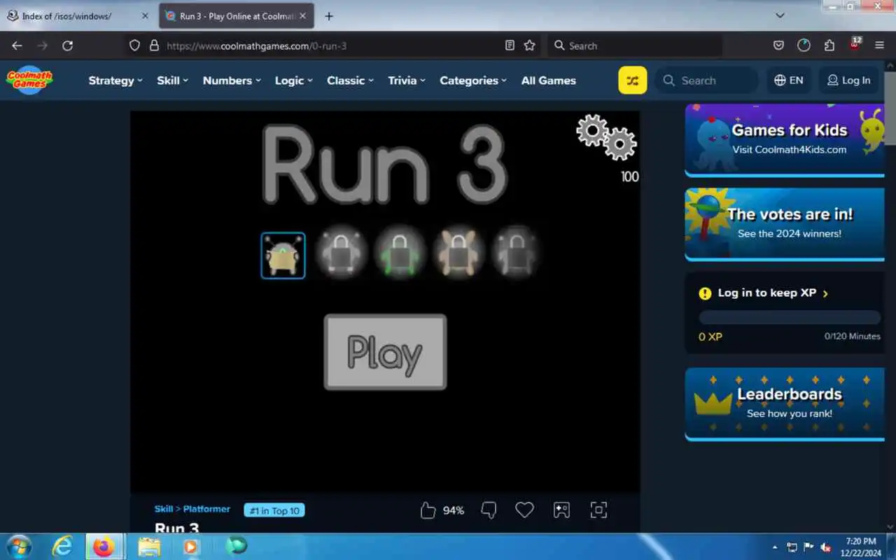Open the list all tabs dropdown
This screenshot has width=896, height=560.
tap(780, 15)
